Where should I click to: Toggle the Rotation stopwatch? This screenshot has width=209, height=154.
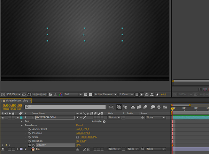point(30,141)
